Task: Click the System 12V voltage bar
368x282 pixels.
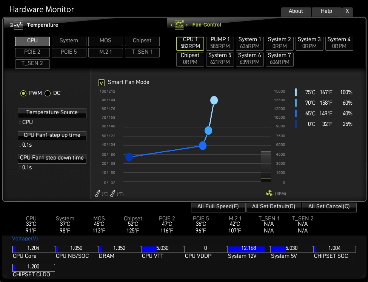Action: [x=248, y=249]
